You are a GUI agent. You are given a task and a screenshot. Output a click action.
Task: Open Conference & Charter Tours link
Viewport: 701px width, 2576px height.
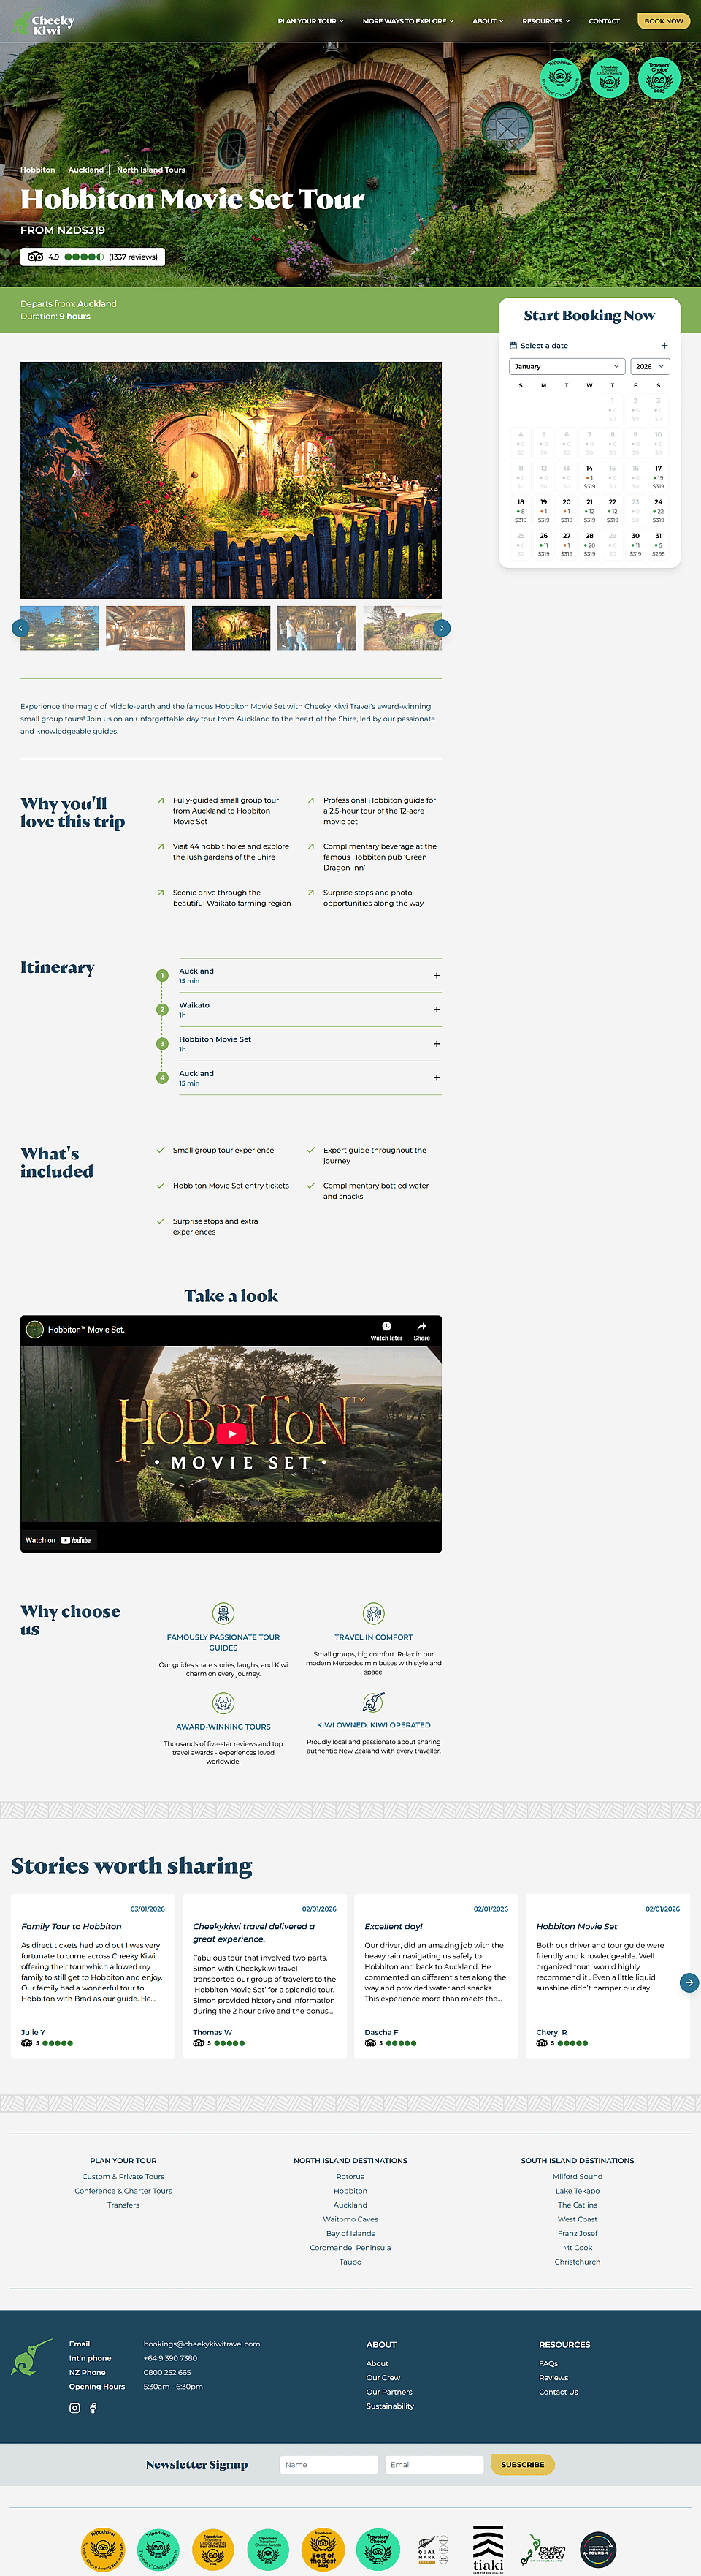pos(123,2190)
